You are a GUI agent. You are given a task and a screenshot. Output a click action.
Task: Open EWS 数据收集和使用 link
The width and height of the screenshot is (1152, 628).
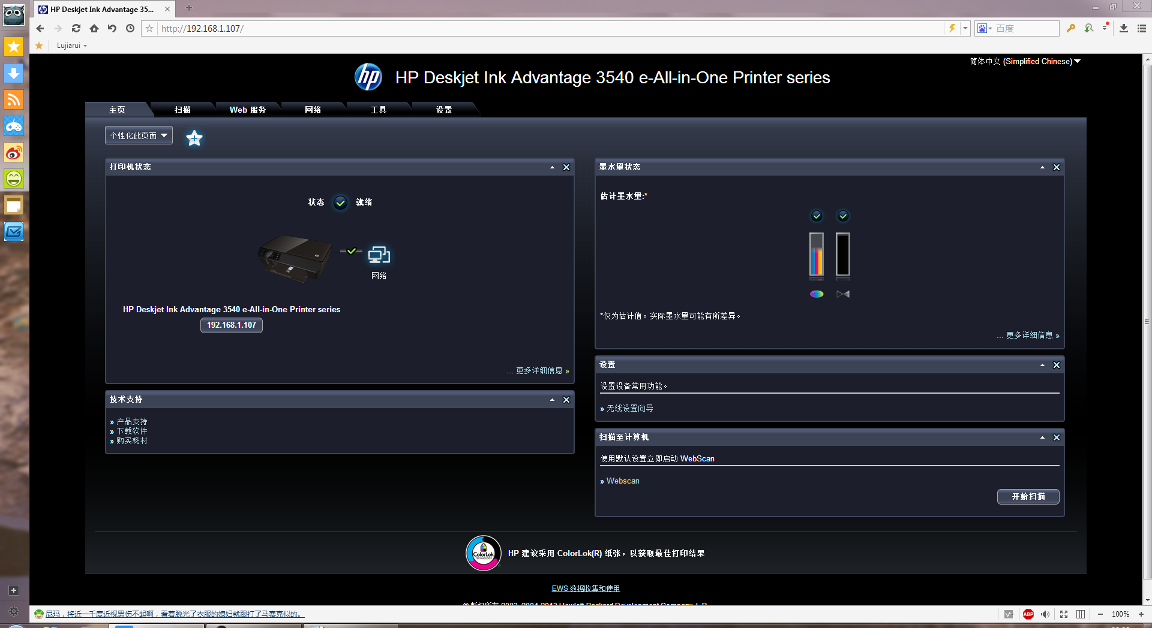tap(586, 588)
